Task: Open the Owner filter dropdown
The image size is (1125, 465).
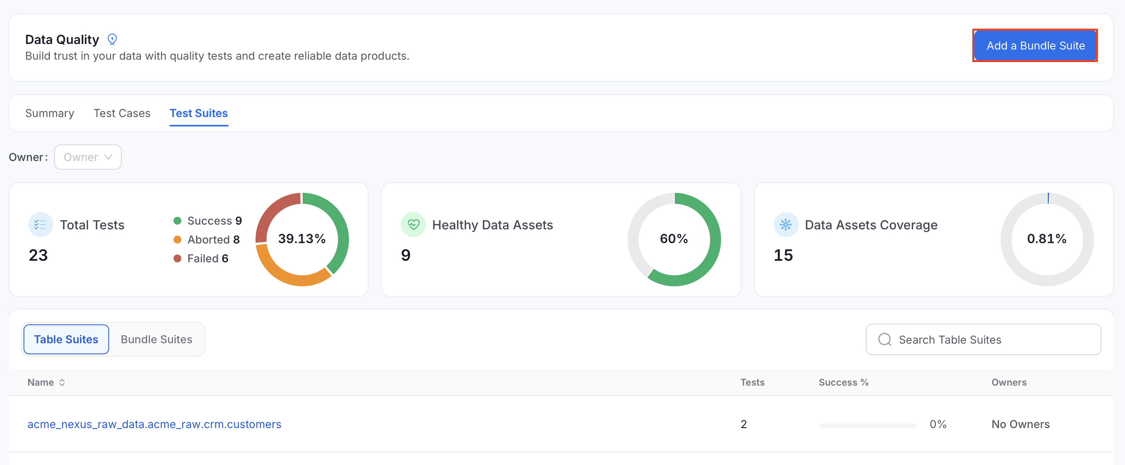Action: tap(88, 157)
